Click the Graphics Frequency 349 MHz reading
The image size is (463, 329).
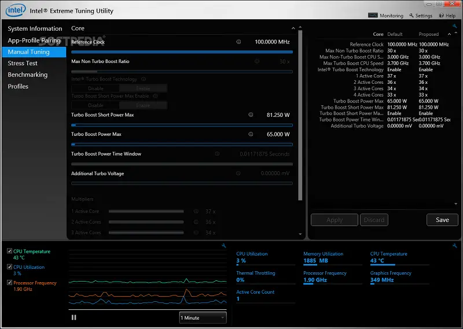[382, 280]
